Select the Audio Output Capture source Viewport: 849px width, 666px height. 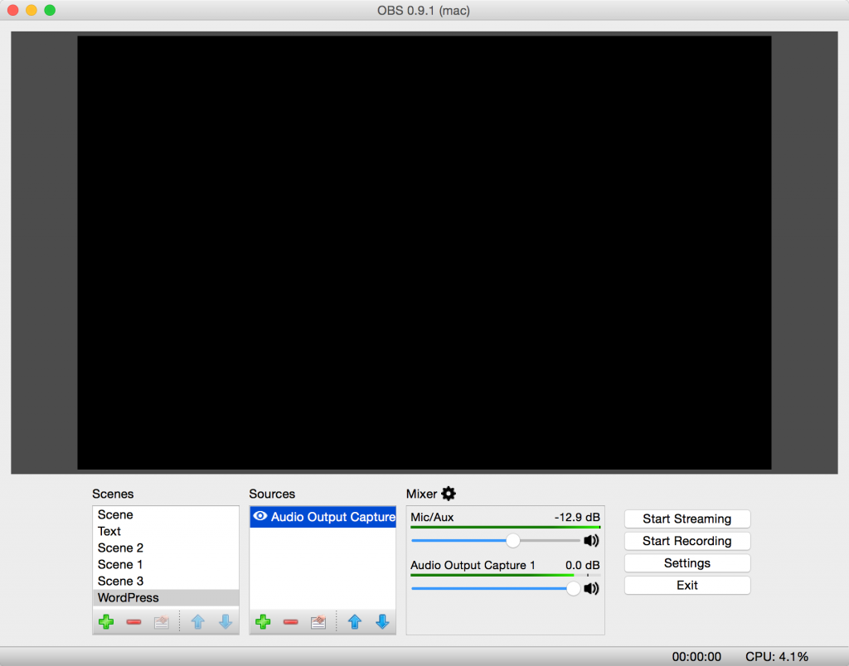coord(323,517)
